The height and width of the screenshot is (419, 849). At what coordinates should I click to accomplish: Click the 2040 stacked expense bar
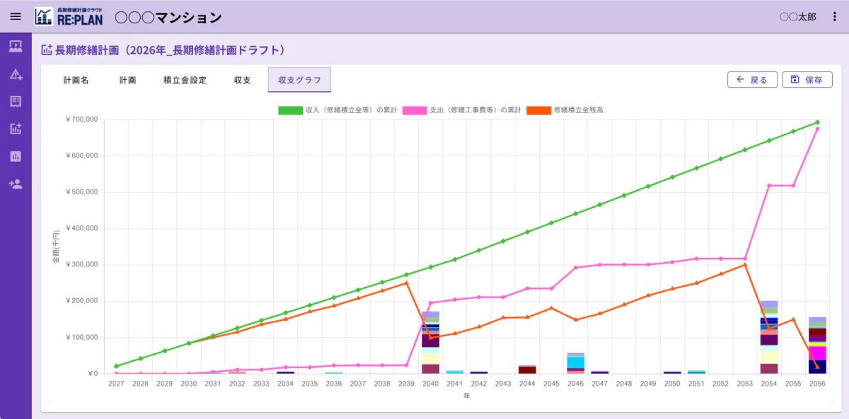(x=430, y=343)
